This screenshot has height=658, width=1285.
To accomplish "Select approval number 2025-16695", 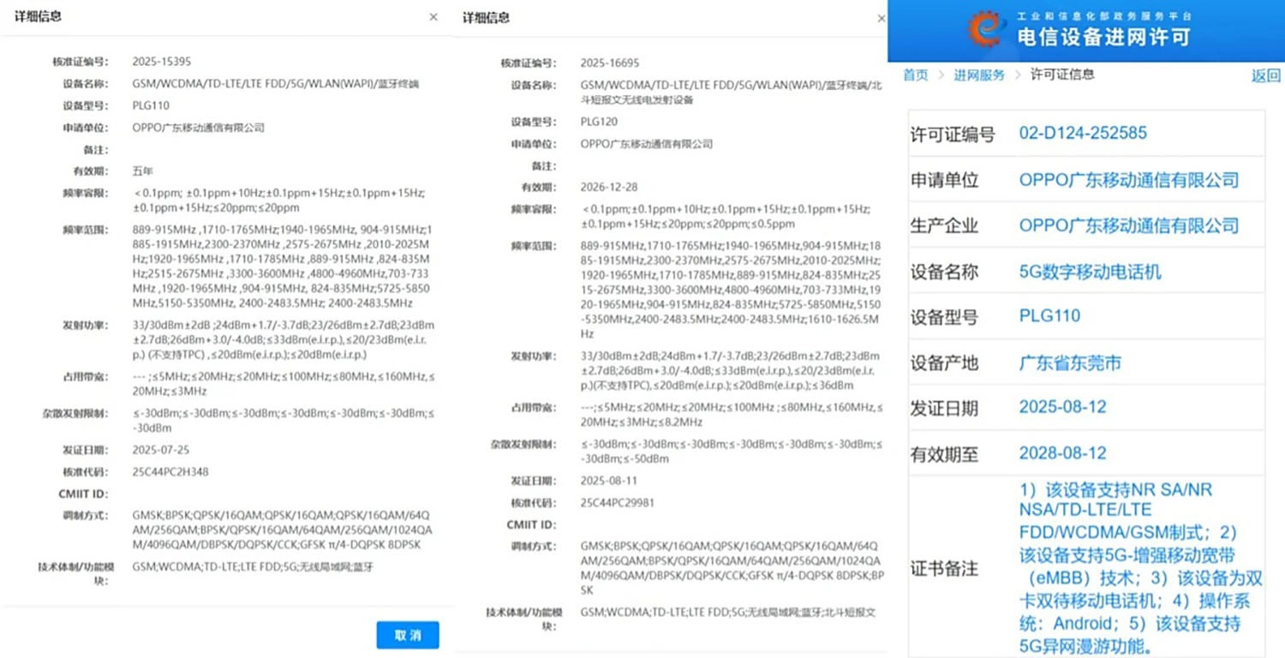I will click(x=609, y=63).
